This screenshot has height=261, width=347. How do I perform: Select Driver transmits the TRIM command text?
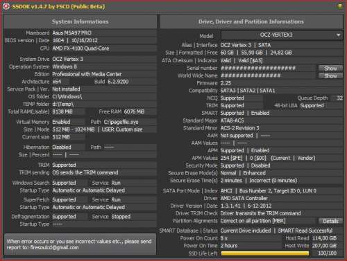pyautogui.click(x=260, y=213)
